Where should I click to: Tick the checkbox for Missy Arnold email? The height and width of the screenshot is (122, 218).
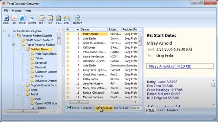point(68,34)
